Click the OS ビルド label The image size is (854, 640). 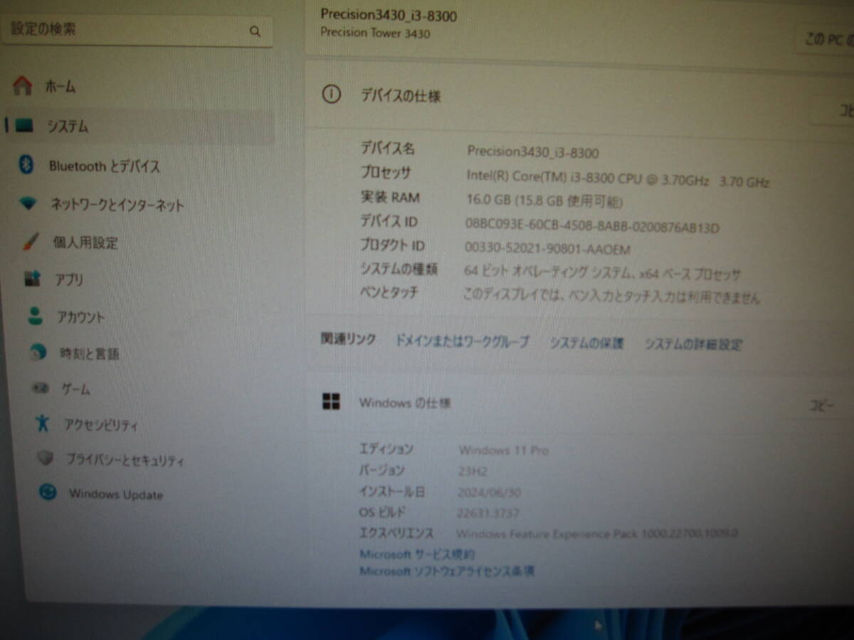pyautogui.click(x=382, y=512)
